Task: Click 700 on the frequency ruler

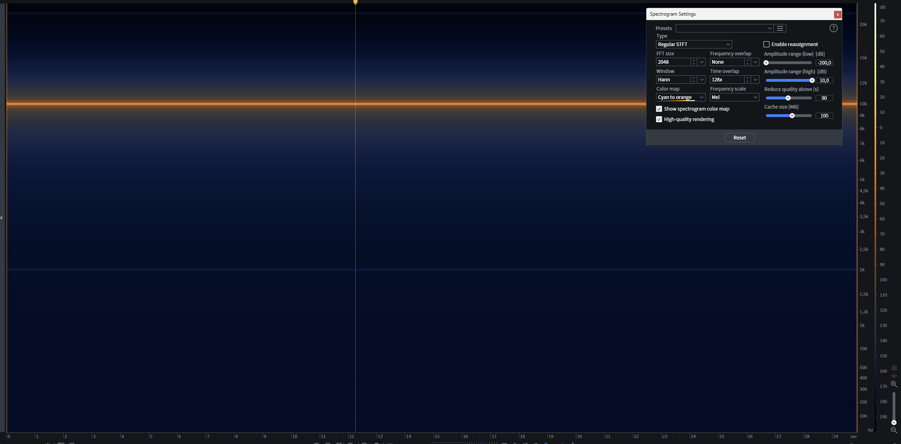Action: (863, 349)
